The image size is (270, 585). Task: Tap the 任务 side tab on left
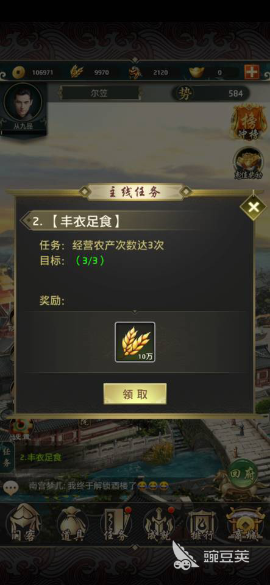(7, 457)
